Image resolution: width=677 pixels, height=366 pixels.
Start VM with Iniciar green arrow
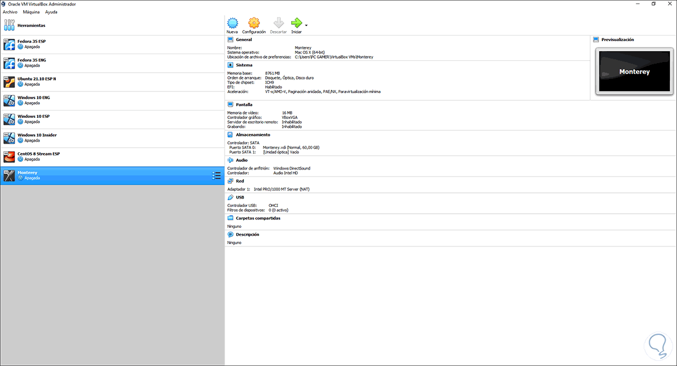(296, 23)
